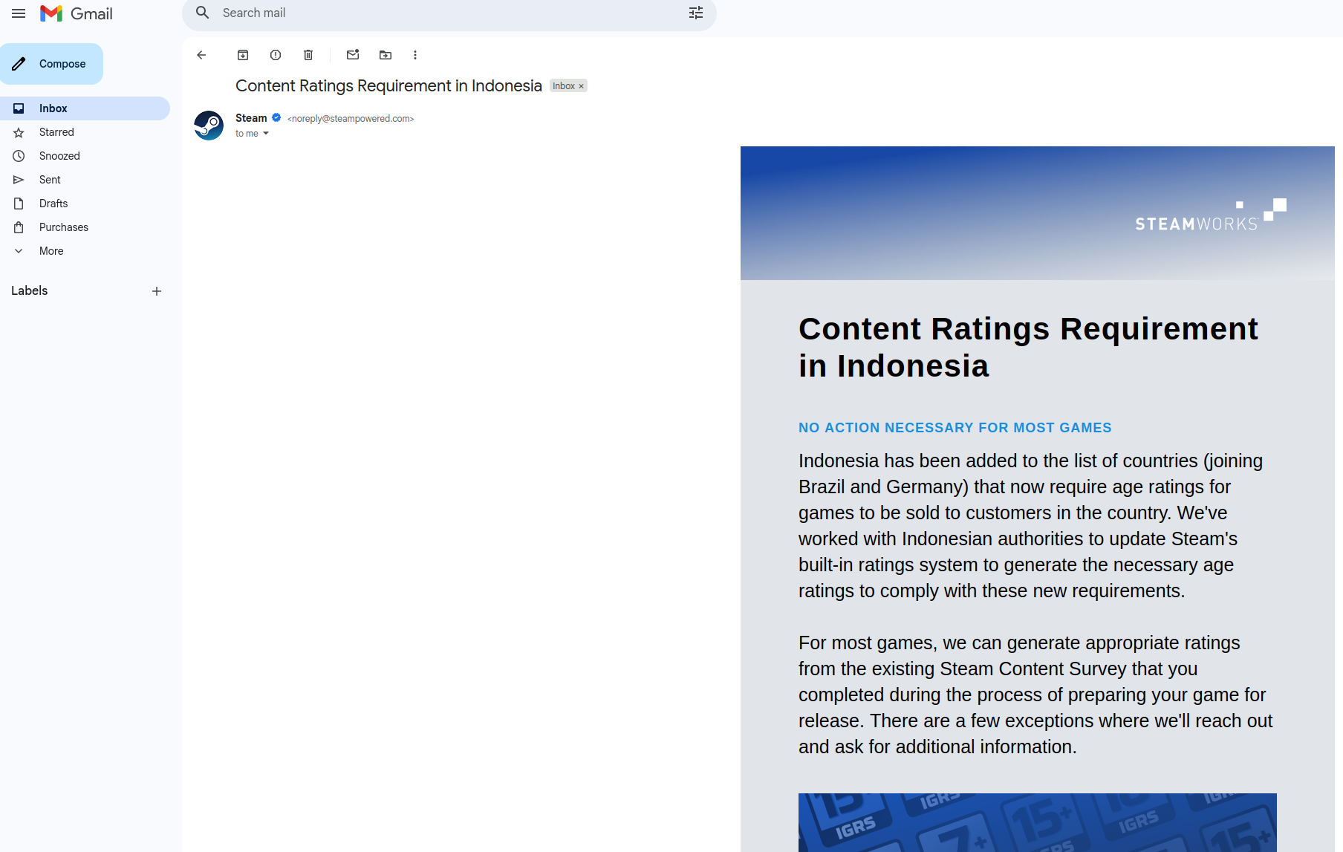
Task: Open the Snoozed folder
Action: pos(85,156)
